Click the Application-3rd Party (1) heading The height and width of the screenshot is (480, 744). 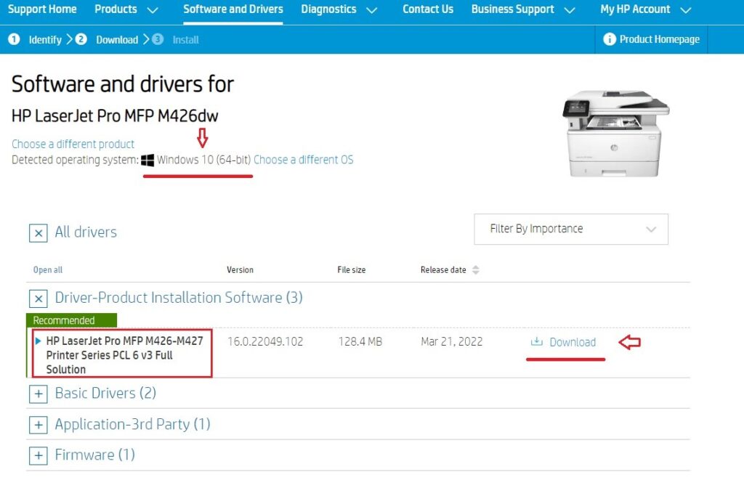133,424
